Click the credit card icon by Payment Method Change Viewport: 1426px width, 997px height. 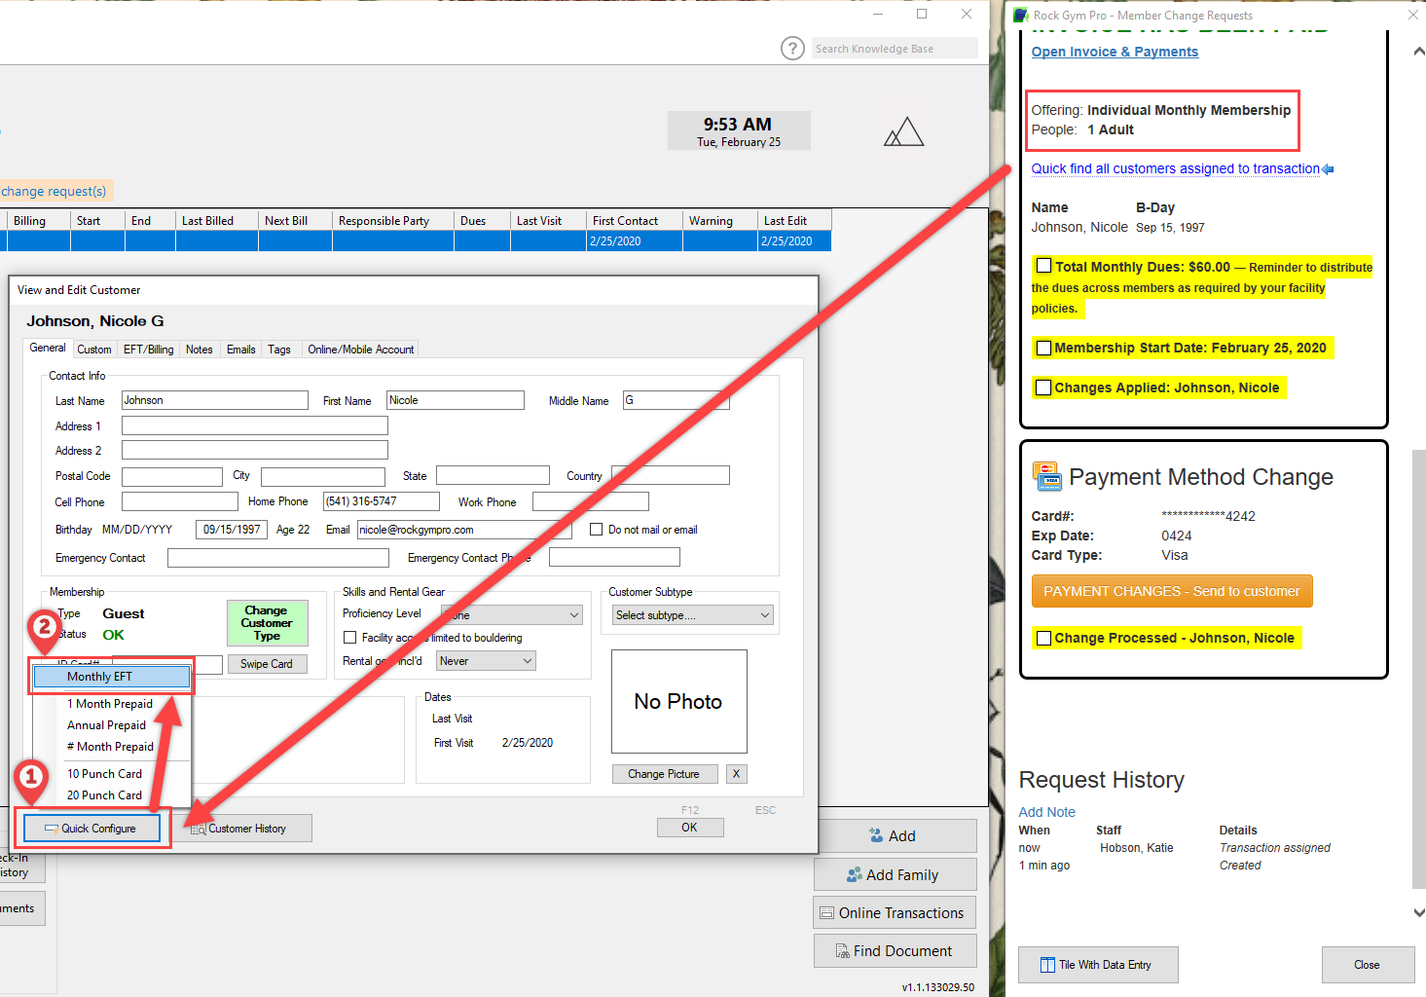point(1046,476)
